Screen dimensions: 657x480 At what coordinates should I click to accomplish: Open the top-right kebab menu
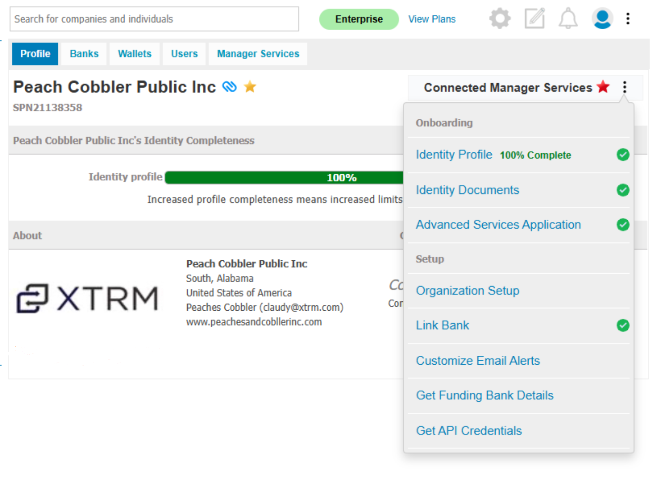pyautogui.click(x=628, y=19)
